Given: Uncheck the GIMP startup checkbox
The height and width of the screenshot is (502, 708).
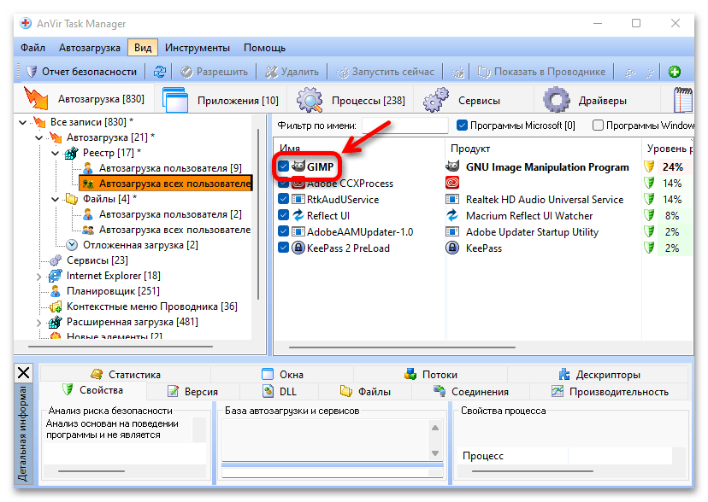Looking at the screenshot, I should pos(283,166).
